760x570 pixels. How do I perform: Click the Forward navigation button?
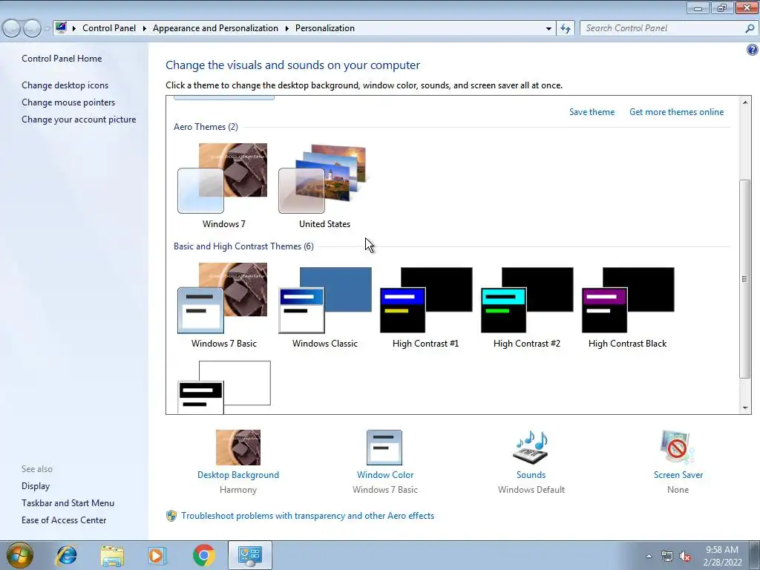point(32,29)
